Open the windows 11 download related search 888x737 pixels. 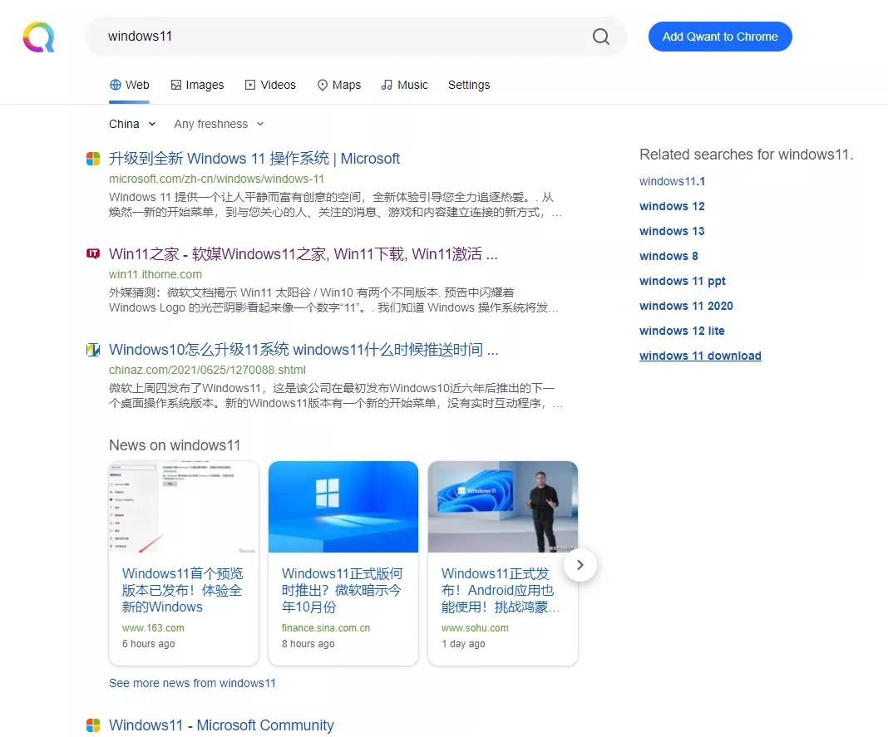[700, 356]
